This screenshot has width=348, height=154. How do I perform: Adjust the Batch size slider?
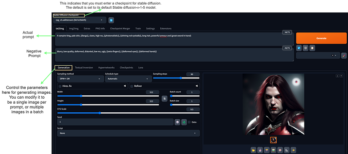click(185, 104)
